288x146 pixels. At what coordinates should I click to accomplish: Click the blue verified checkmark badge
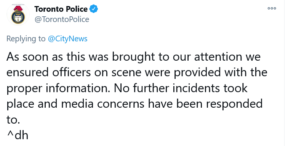click(x=93, y=9)
